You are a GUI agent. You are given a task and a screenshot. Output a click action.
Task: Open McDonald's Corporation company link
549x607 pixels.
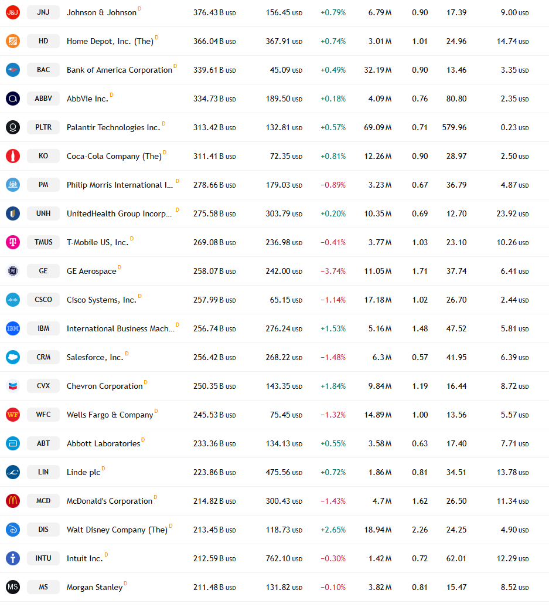pos(110,501)
